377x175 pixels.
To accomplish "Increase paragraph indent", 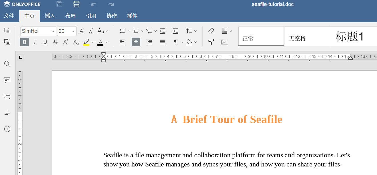I will (176, 31).
